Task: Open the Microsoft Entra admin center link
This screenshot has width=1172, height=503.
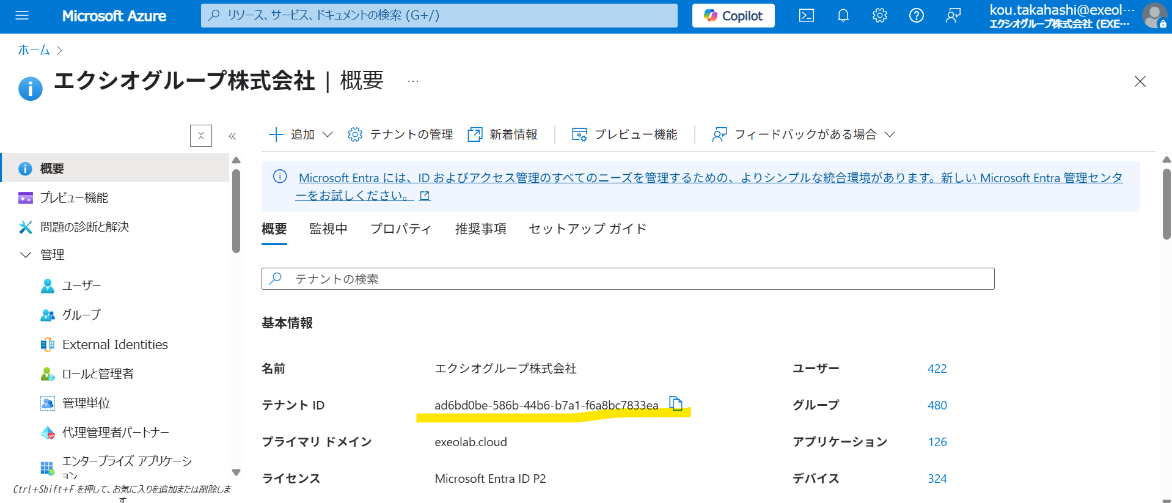Action: coord(709,178)
